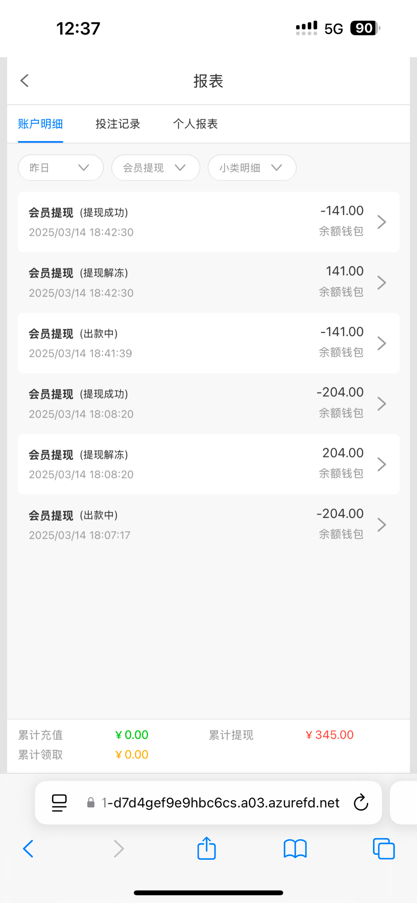Screen dimensions: 417x903
Task: Expand the 小类明细 filter dropdown
Action: [x=252, y=168]
